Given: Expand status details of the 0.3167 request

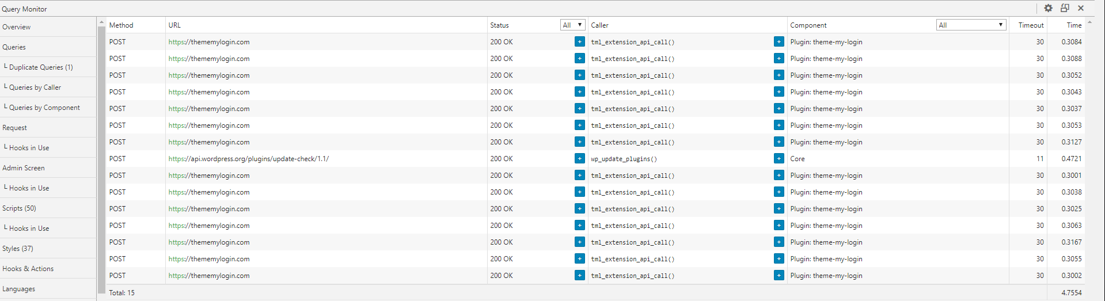Looking at the screenshot, I should (x=579, y=242).
